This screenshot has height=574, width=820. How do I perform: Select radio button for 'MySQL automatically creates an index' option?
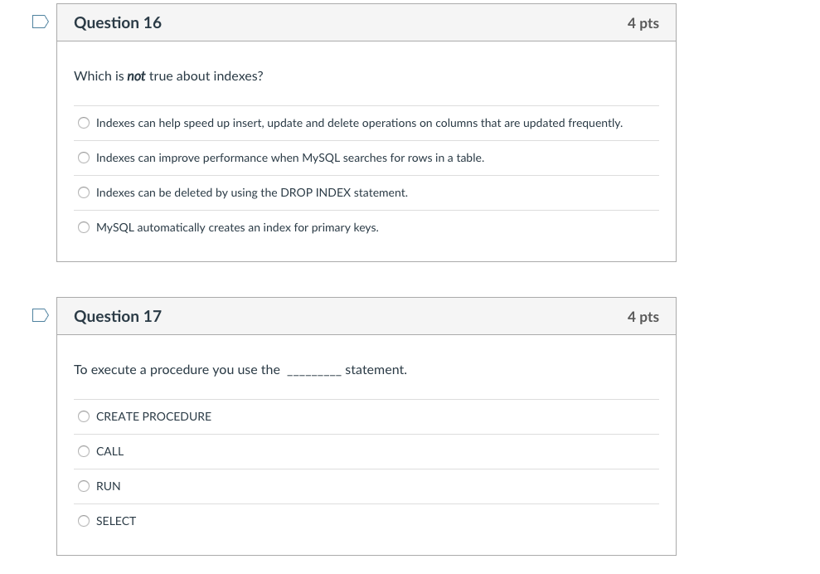[x=84, y=226]
